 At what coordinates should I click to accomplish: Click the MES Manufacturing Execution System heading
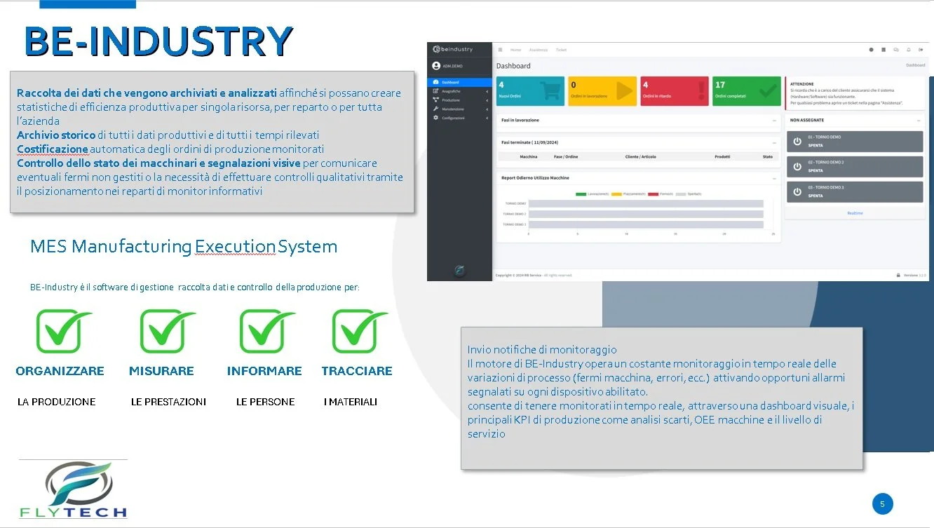[184, 247]
